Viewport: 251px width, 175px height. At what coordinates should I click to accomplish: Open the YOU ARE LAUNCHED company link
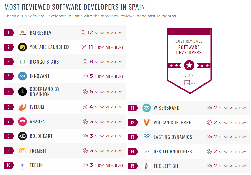click(x=49, y=47)
